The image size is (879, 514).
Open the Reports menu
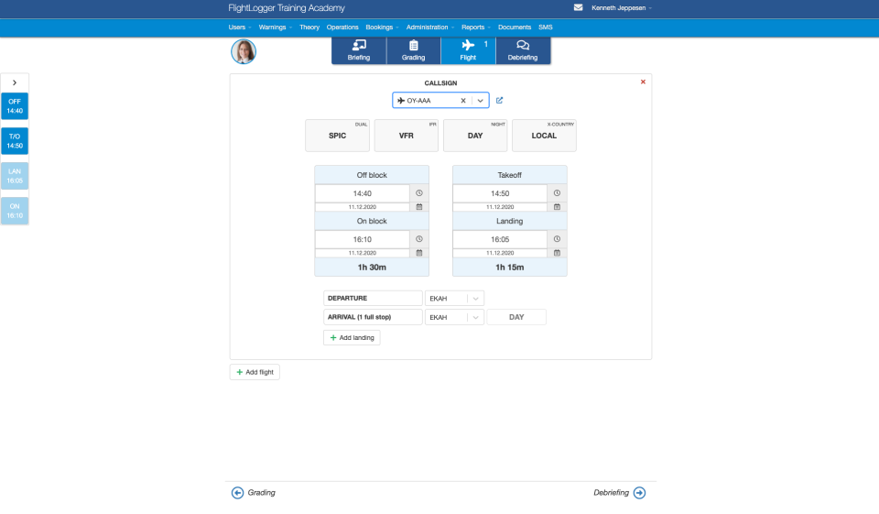point(476,27)
